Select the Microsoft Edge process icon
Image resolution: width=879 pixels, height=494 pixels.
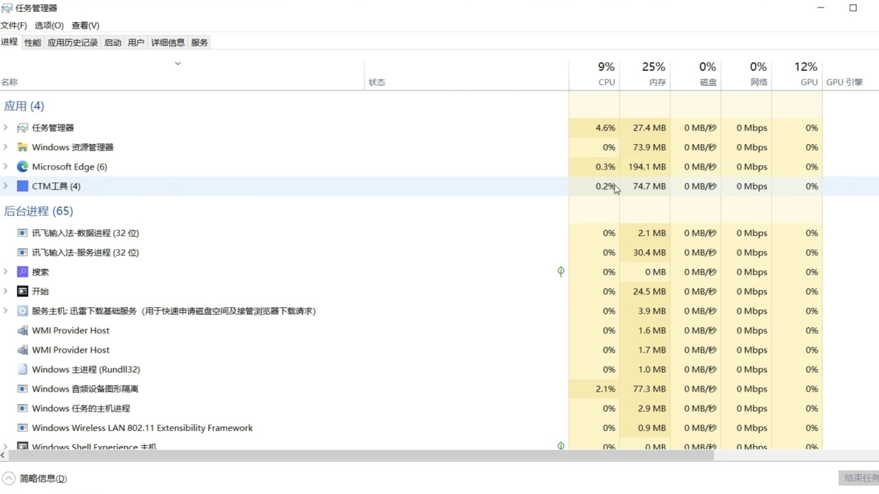pyautogui.click(x=23, y=167)
